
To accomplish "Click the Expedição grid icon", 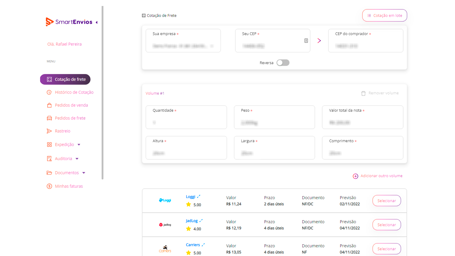I will pyautogui.click(x=49, y=144).
